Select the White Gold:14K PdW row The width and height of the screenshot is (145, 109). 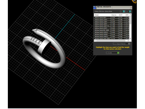click(112, 38)
